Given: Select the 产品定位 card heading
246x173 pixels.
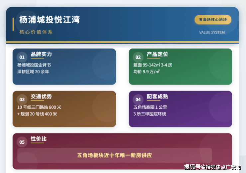Looking at the screenshot, I should click(x=157, y=54).
